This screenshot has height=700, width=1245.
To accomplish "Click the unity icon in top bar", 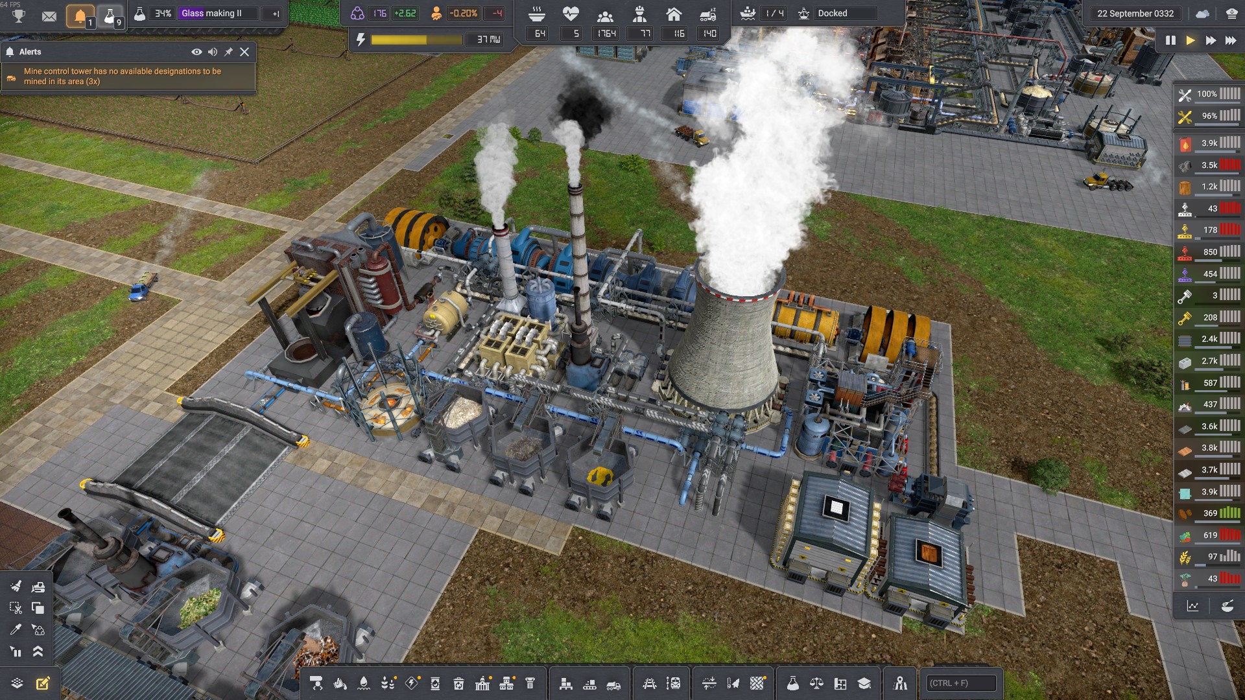I will coord(357,14).
